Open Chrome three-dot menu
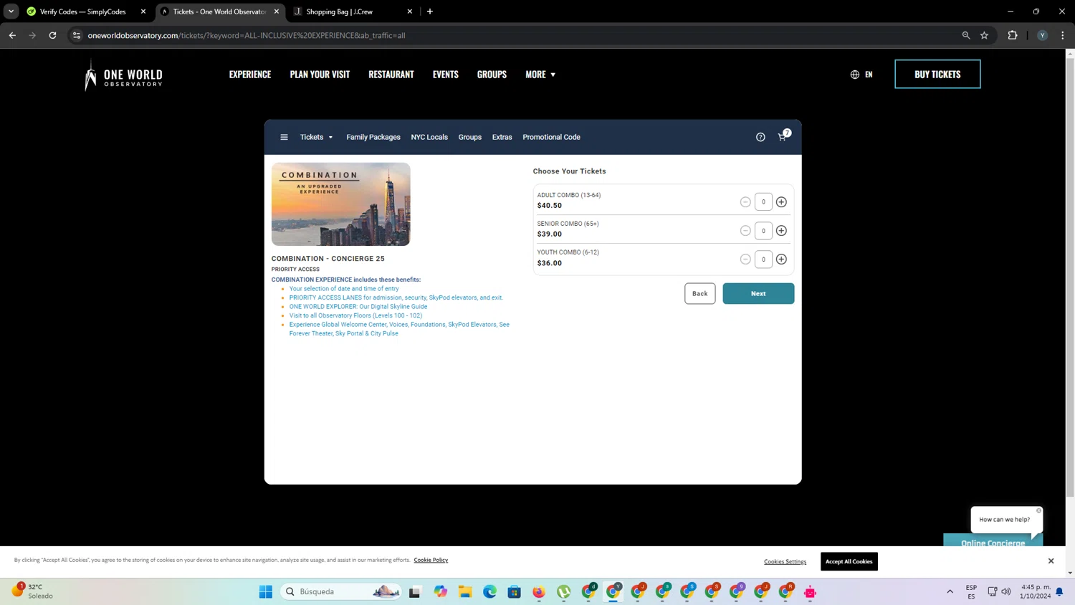 (1062, 35)
